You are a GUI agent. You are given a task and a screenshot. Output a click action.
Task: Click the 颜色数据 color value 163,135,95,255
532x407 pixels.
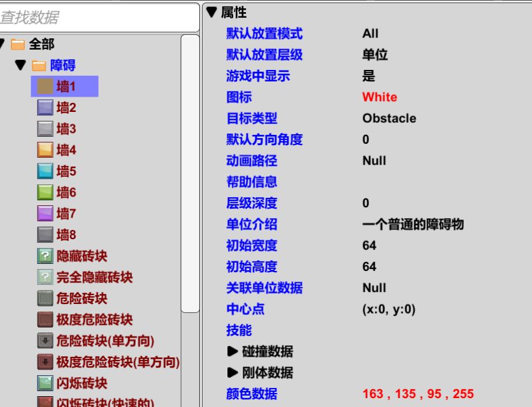(x=417, y=394)
